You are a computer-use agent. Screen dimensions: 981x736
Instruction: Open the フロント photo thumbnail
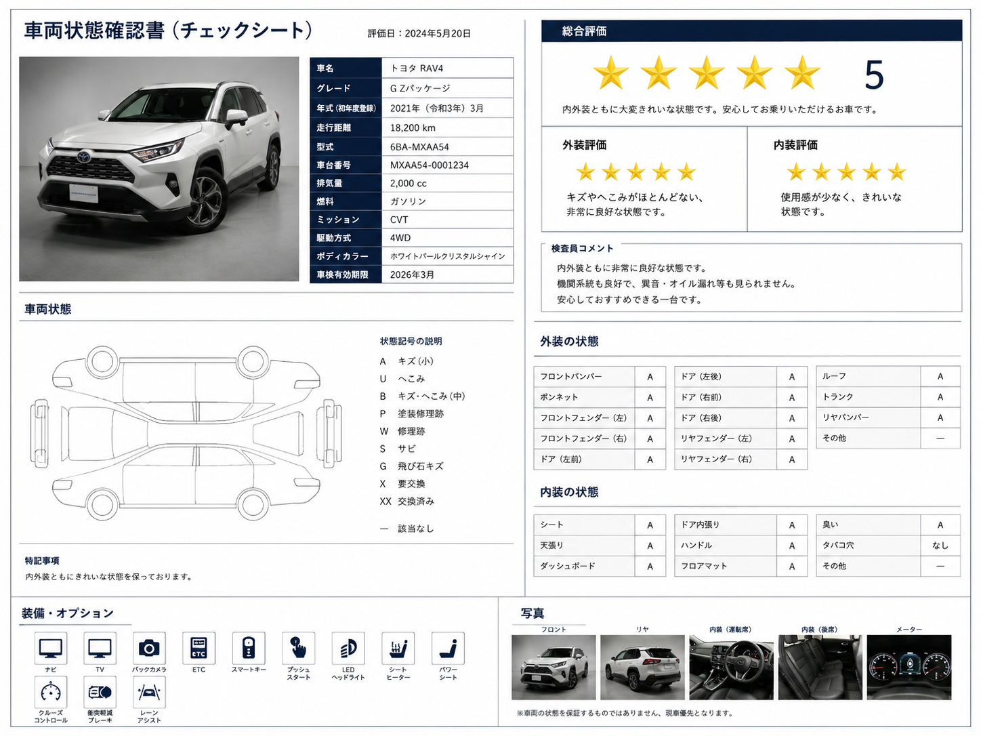point(554,667)
